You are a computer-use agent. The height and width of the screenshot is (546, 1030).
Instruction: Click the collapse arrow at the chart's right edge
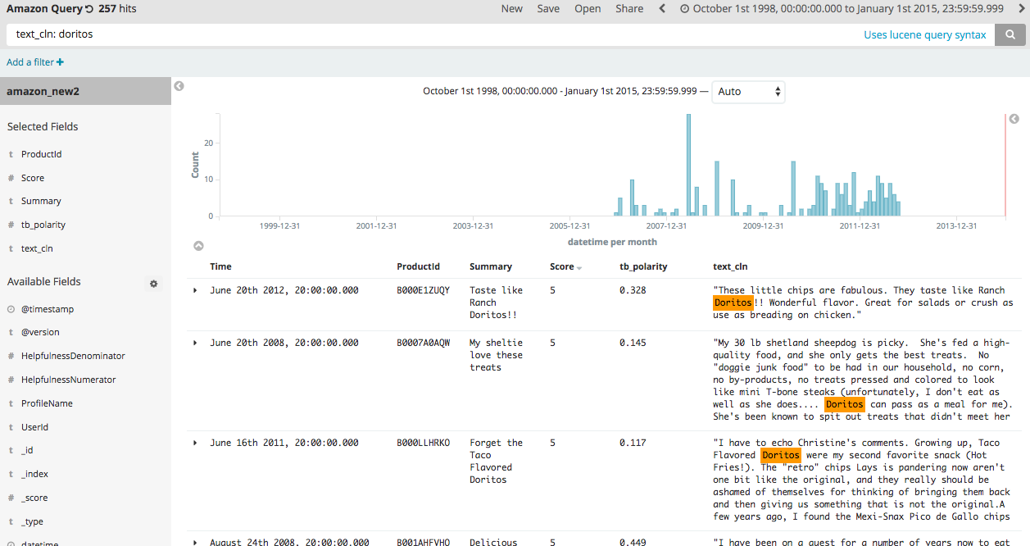click(1014, 119)
